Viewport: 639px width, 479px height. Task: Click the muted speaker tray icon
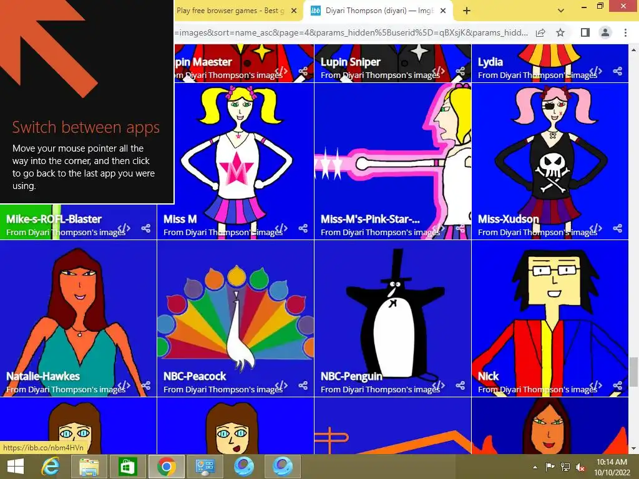coord(580,467)
